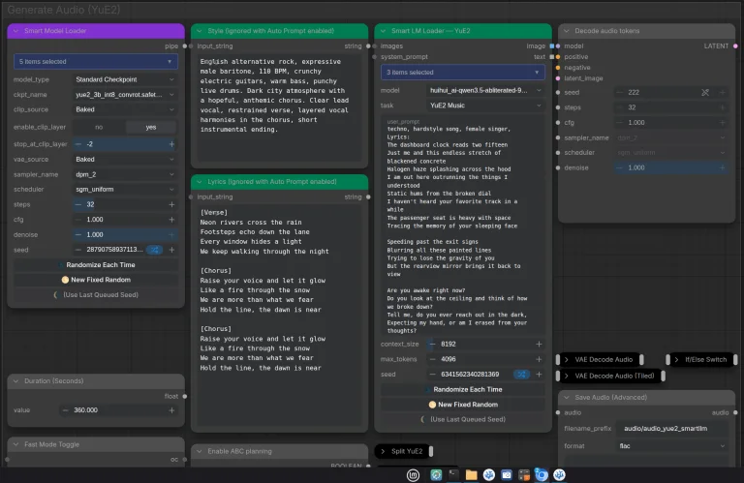The image size is (744, 483).
Task: Expand the Split YuE2 node
Action: coord(383,451)
